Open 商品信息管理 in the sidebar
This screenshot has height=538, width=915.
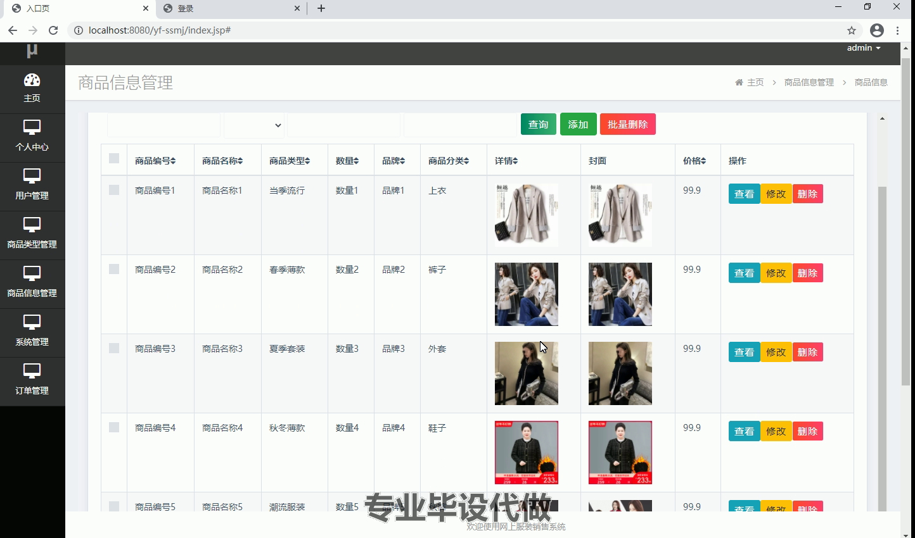point(32,284)
